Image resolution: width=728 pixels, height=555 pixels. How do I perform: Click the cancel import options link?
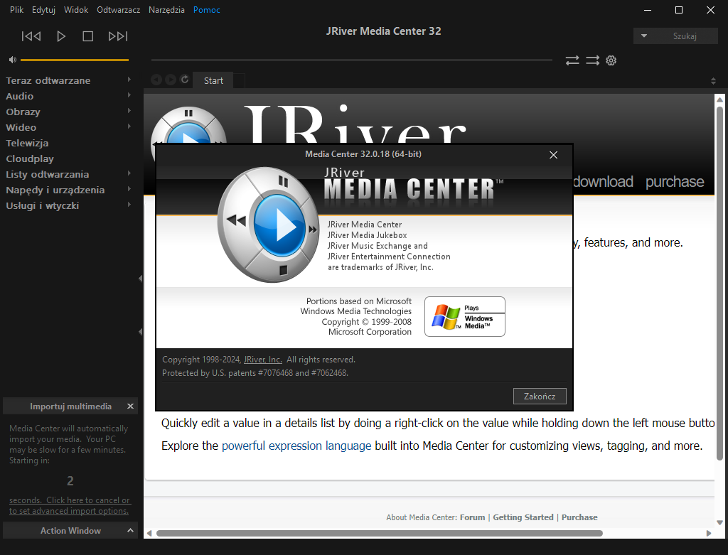click(70, 505)
